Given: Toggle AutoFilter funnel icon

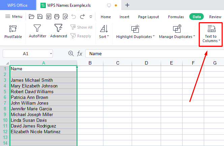Looking at the screenshot, I should tap(37, 28).
